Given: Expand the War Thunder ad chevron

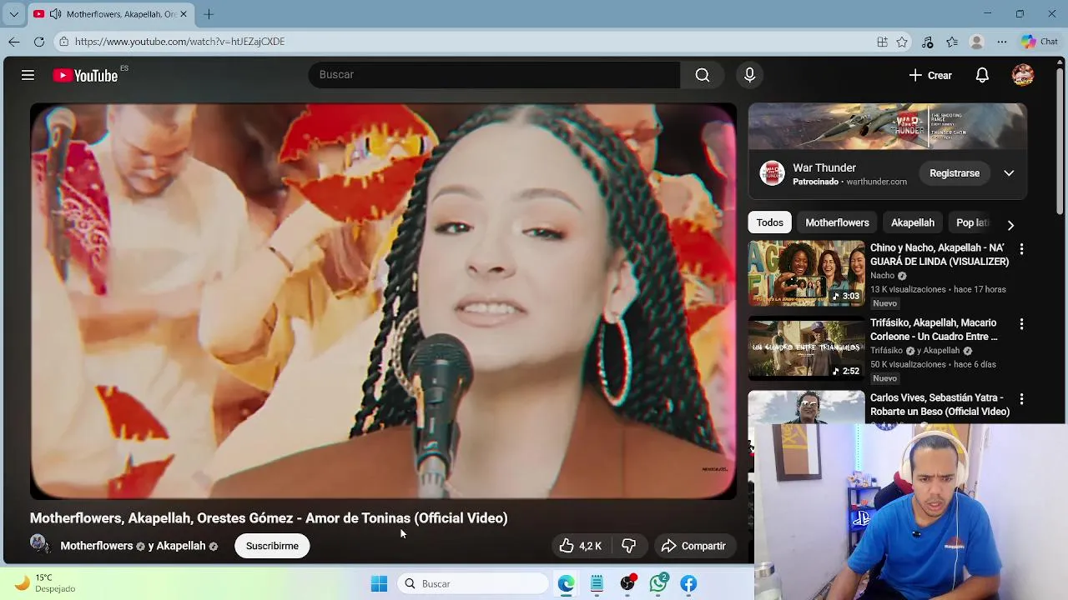Looking at the screenshot, I should click(x=1009, y=173).
